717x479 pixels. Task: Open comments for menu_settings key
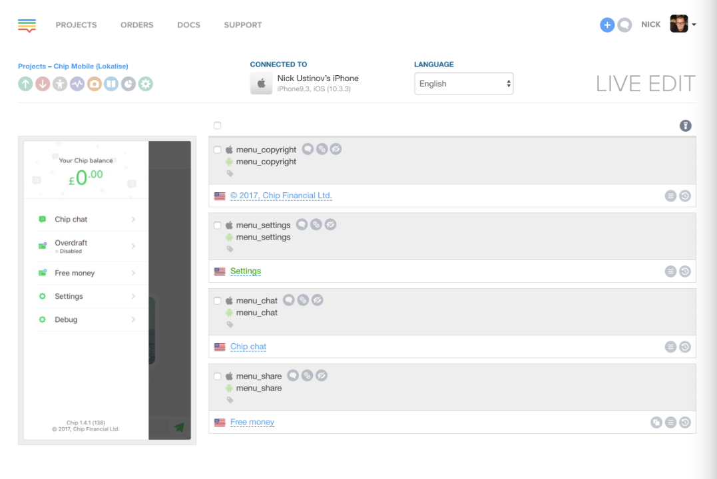pos(302,224)
